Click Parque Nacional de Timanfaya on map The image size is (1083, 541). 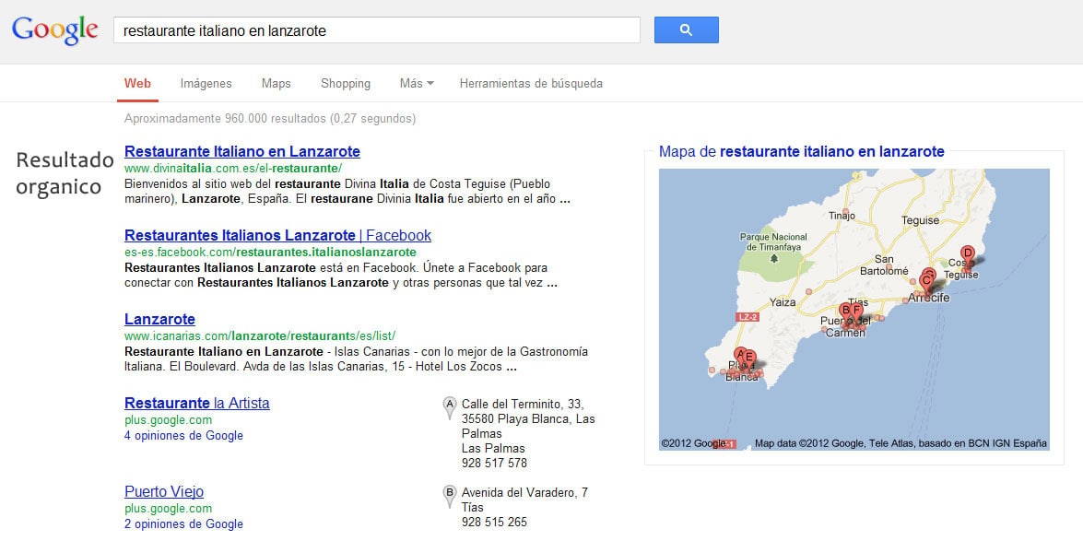(773, 241)
